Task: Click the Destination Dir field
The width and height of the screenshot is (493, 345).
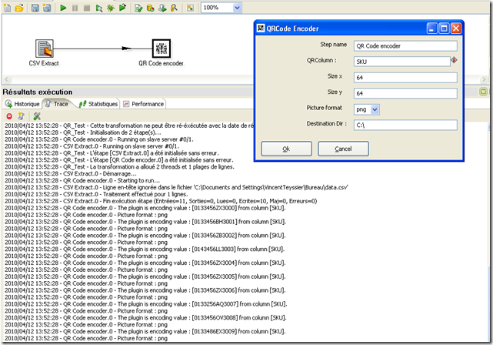Action: (x=405, y=125)
